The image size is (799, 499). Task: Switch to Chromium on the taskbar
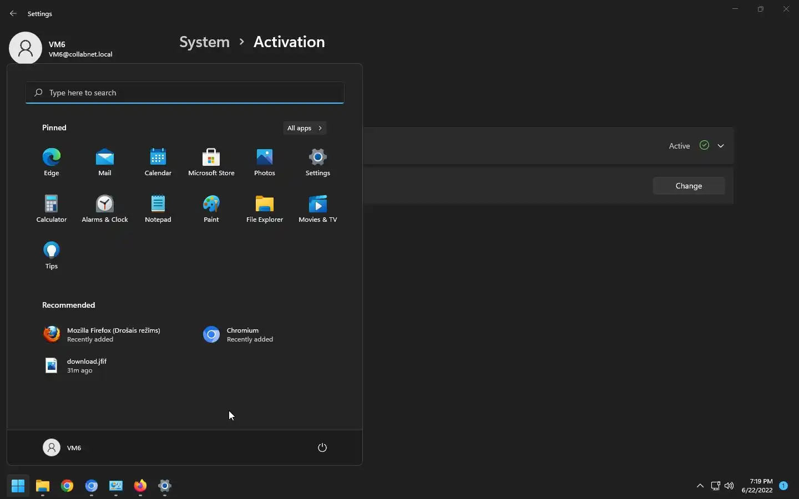(92, 486)
